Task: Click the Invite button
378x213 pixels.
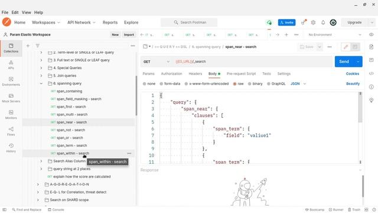Action: (x=286, y=22)
